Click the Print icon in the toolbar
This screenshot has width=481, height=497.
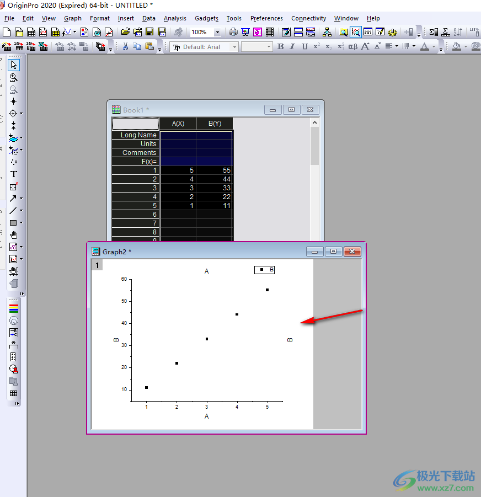pyautogui.click(x=233, y=31)
